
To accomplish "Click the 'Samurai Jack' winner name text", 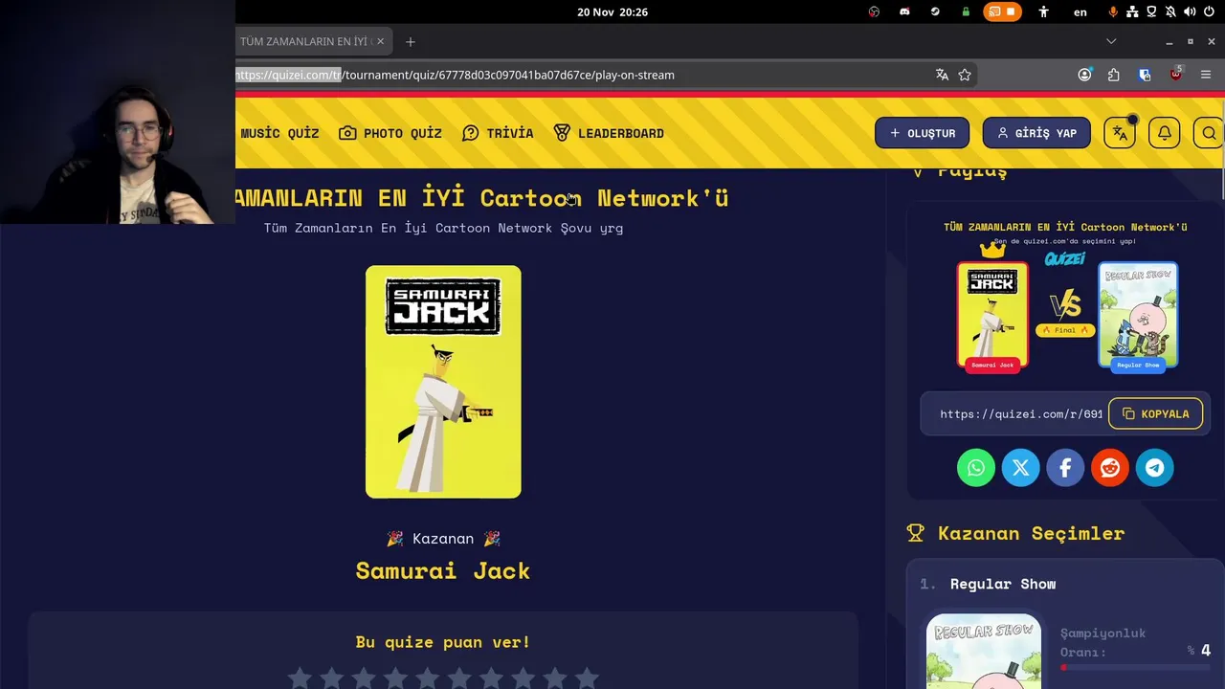I will click(443, 570).
